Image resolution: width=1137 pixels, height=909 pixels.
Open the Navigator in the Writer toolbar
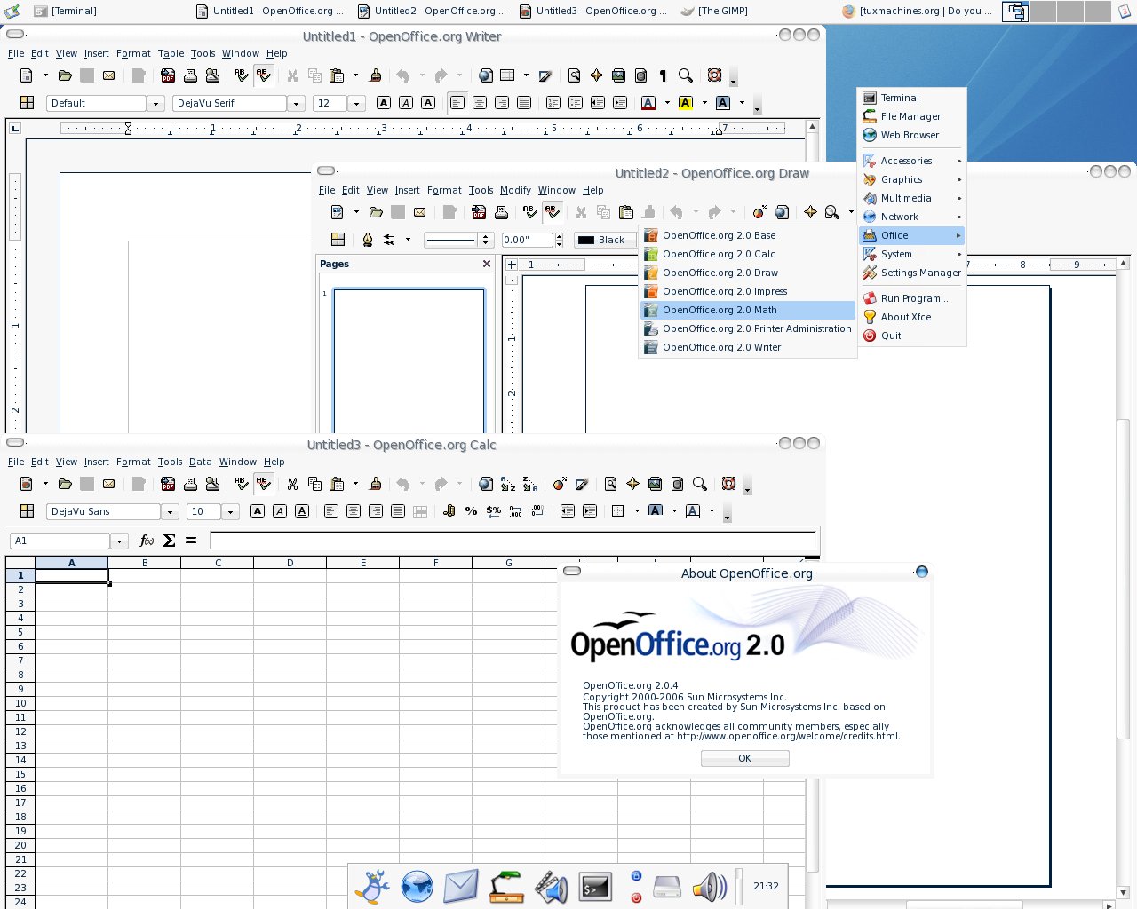596,75
